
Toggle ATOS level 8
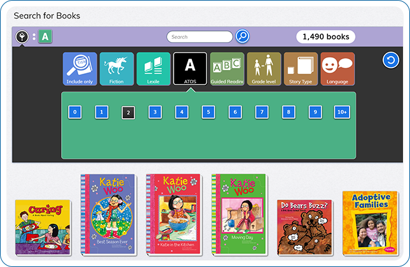[289, 112]
